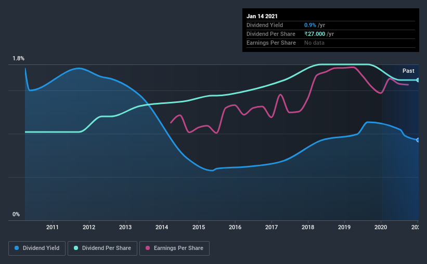Toggle the Dividend Yield legend button
This screenshot has width=427, height=264.
(x=37, y=248)
